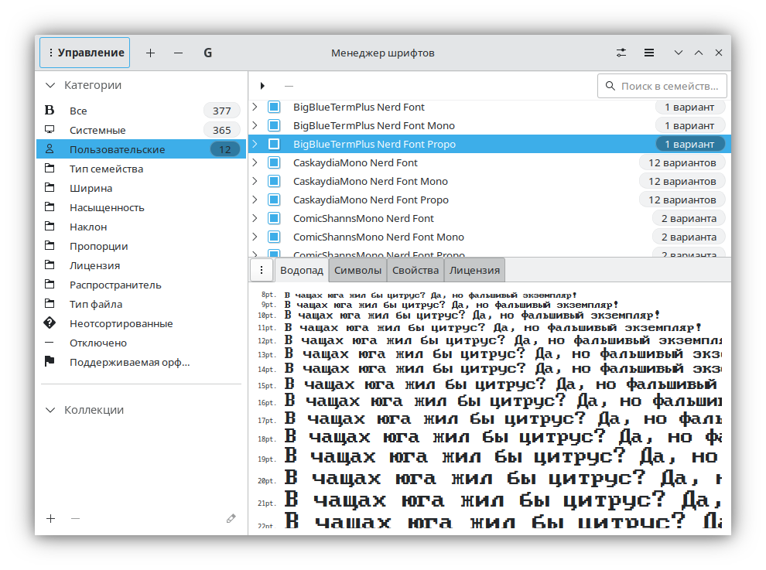Click the 377 count badge for Все
766x570 pixels.
[x=222, y=111]
